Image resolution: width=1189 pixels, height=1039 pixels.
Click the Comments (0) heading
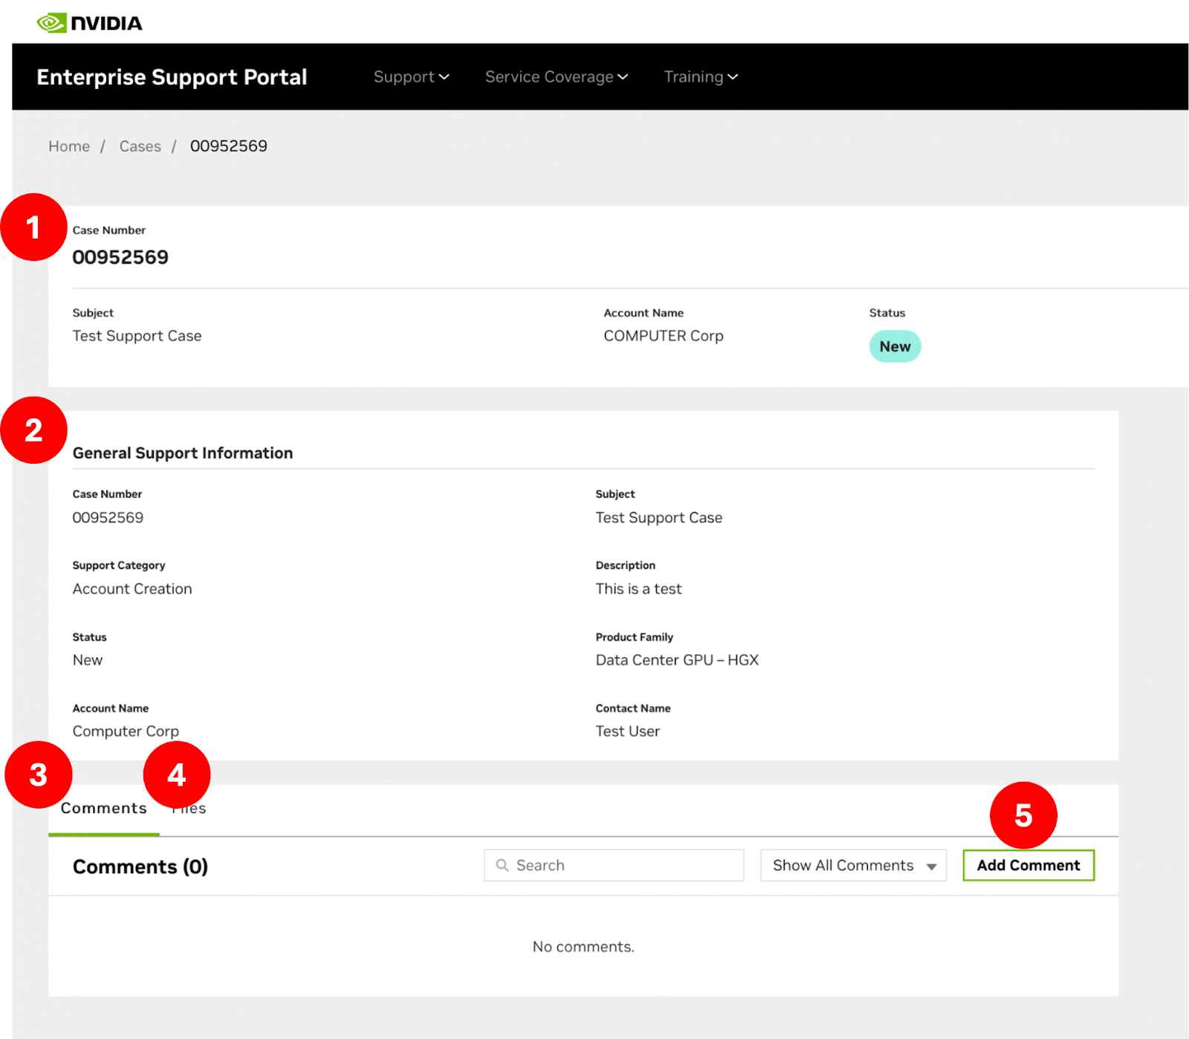pyautogui.click(x=140, y=867)
